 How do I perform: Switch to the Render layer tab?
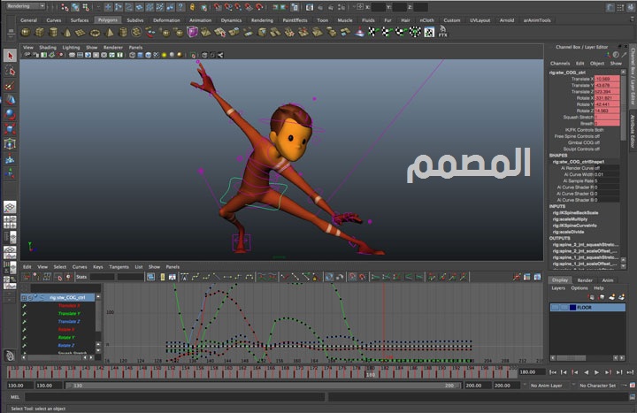(585, 280)
